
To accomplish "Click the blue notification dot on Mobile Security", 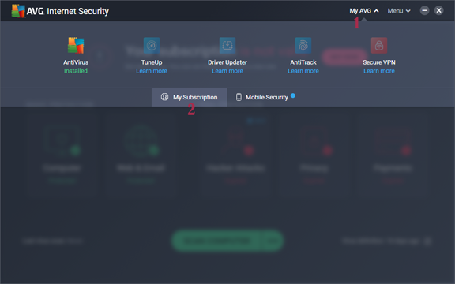I will [293, 95].
